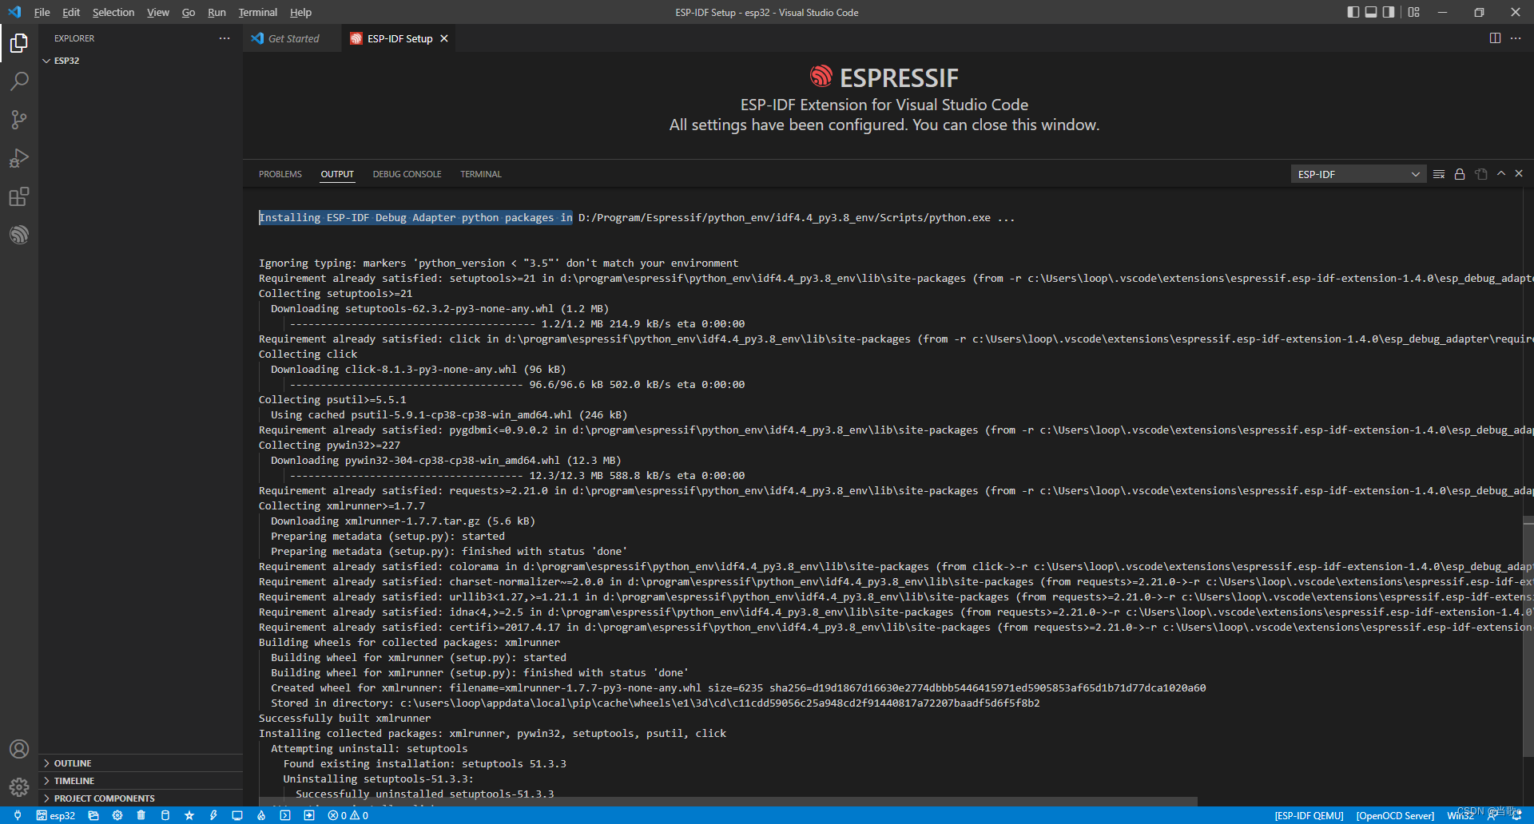Click the full clean trash icon

141,815
